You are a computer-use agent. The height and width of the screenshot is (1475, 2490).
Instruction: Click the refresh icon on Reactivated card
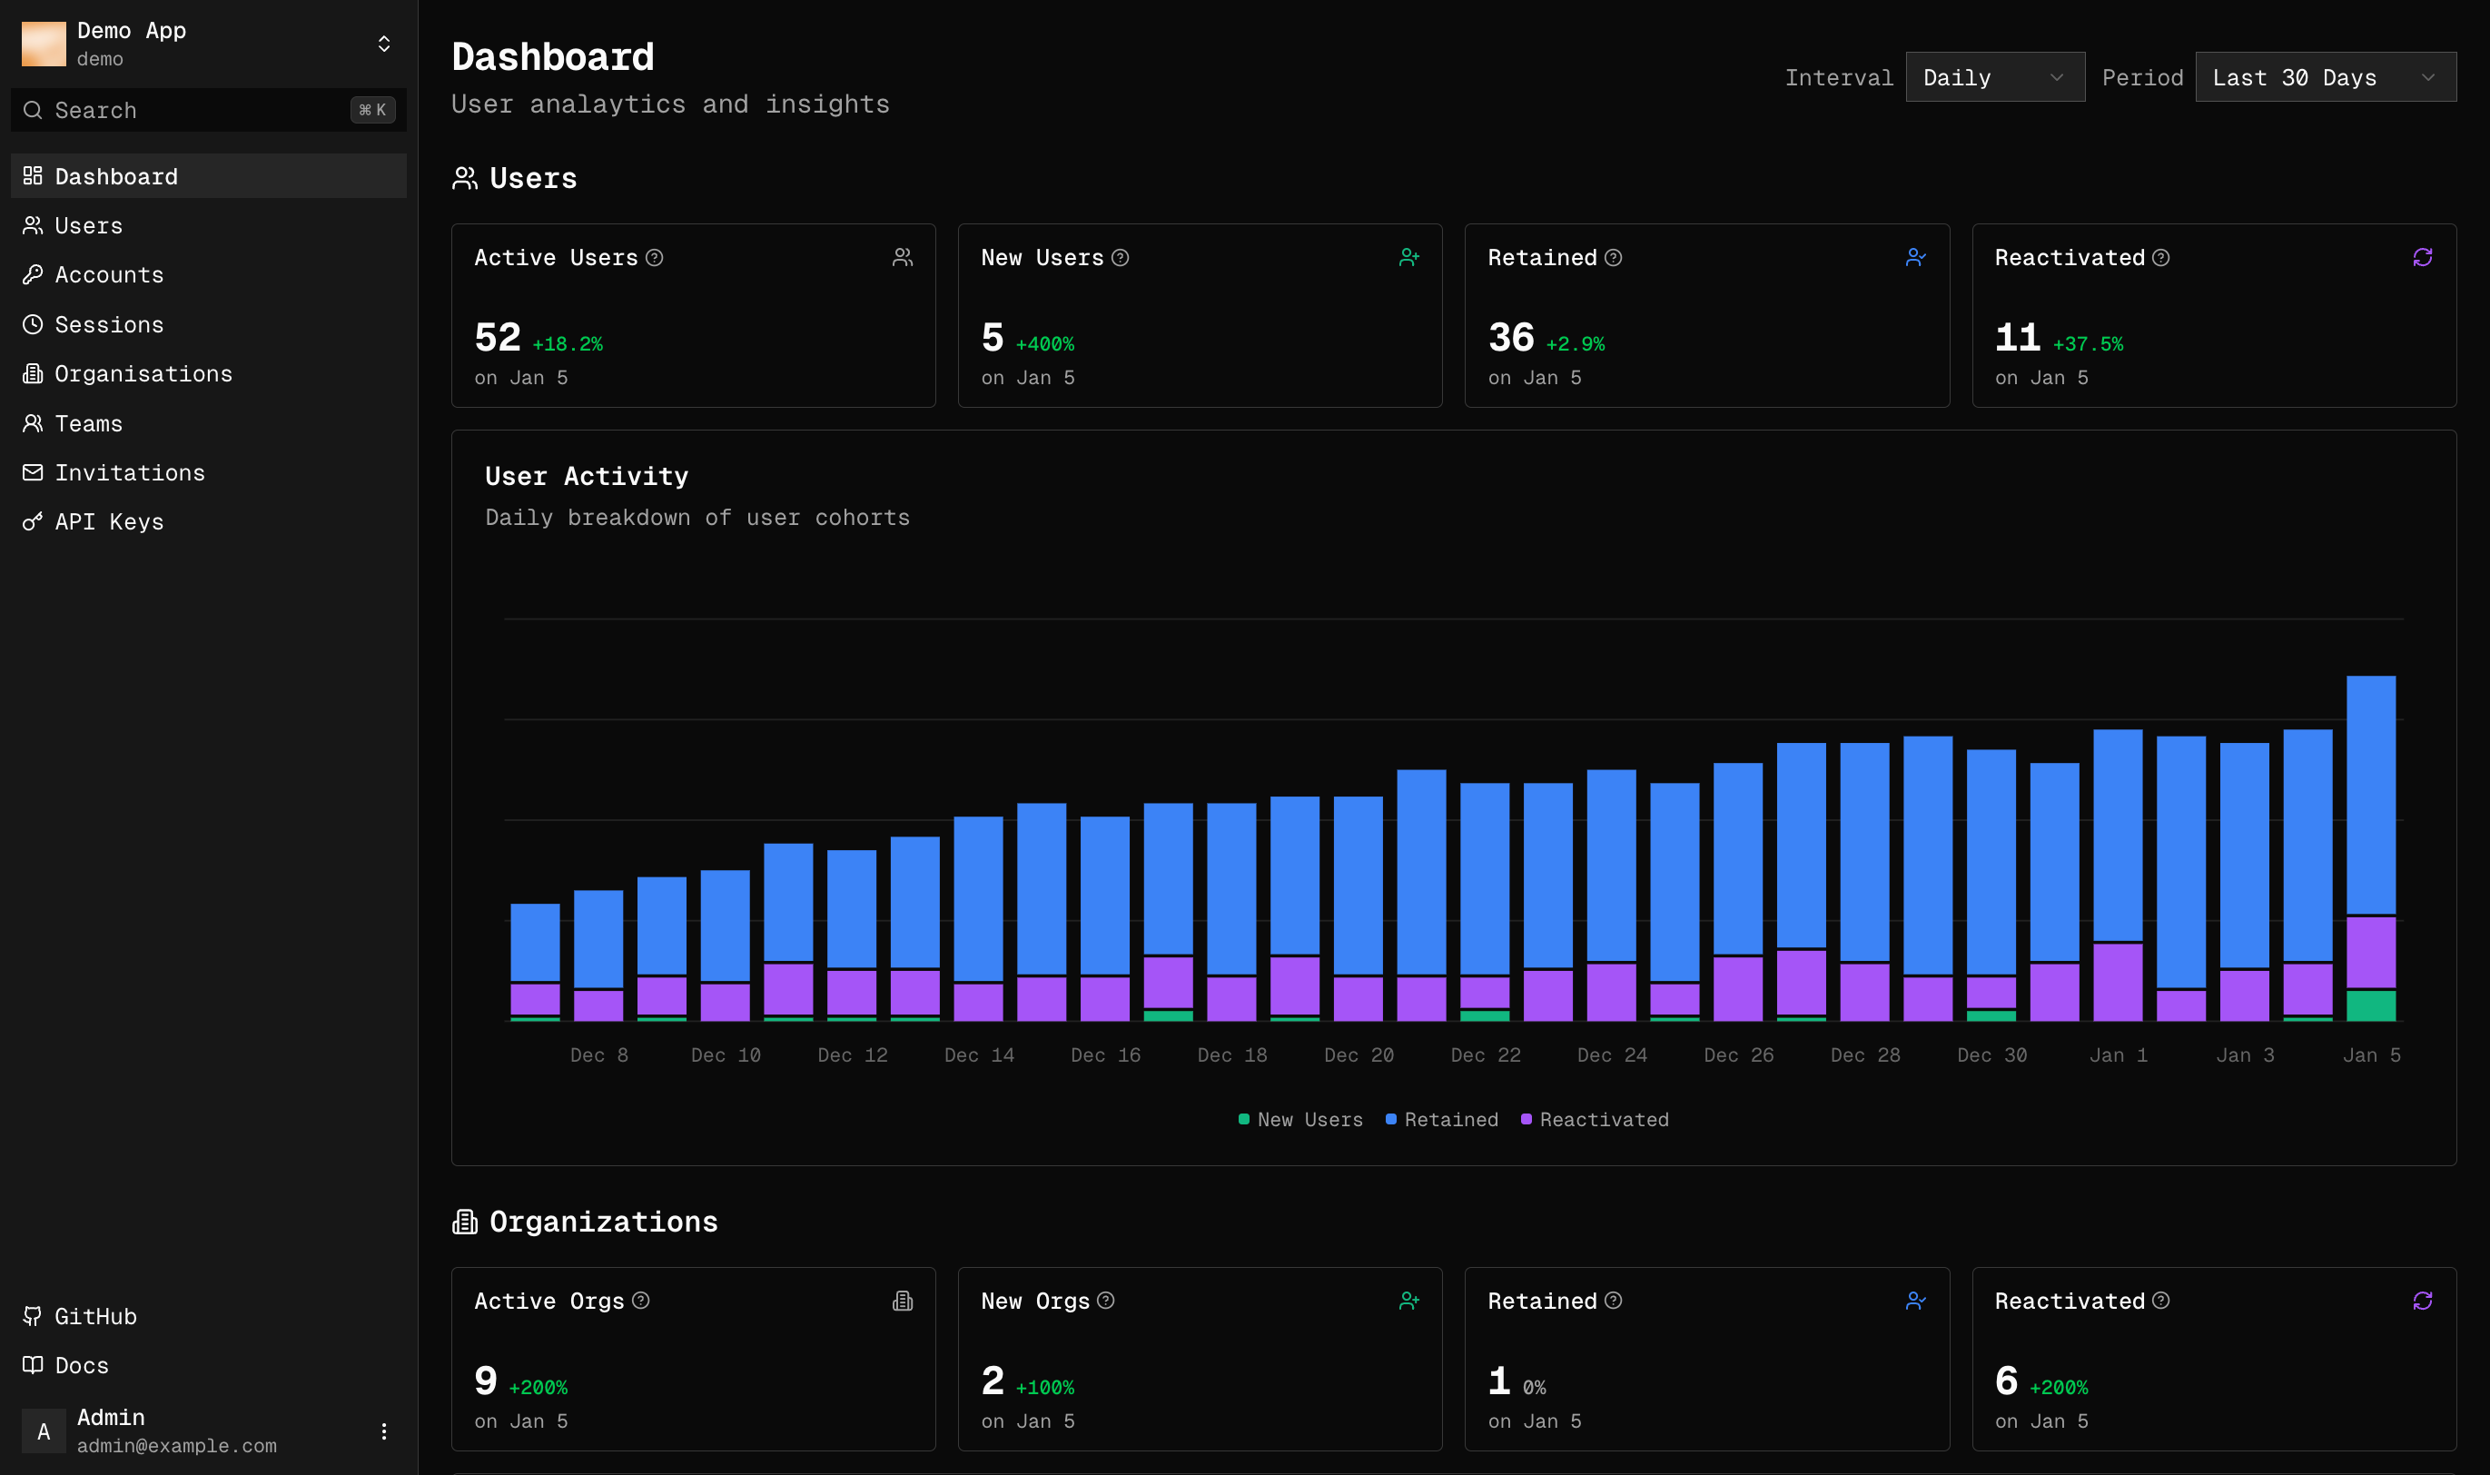tap(2422, 256)
